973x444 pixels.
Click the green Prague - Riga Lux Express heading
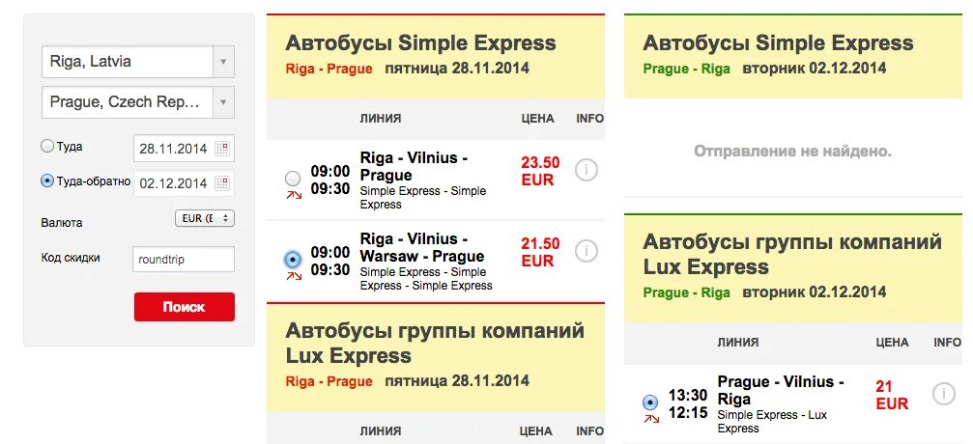coord(686,292)
